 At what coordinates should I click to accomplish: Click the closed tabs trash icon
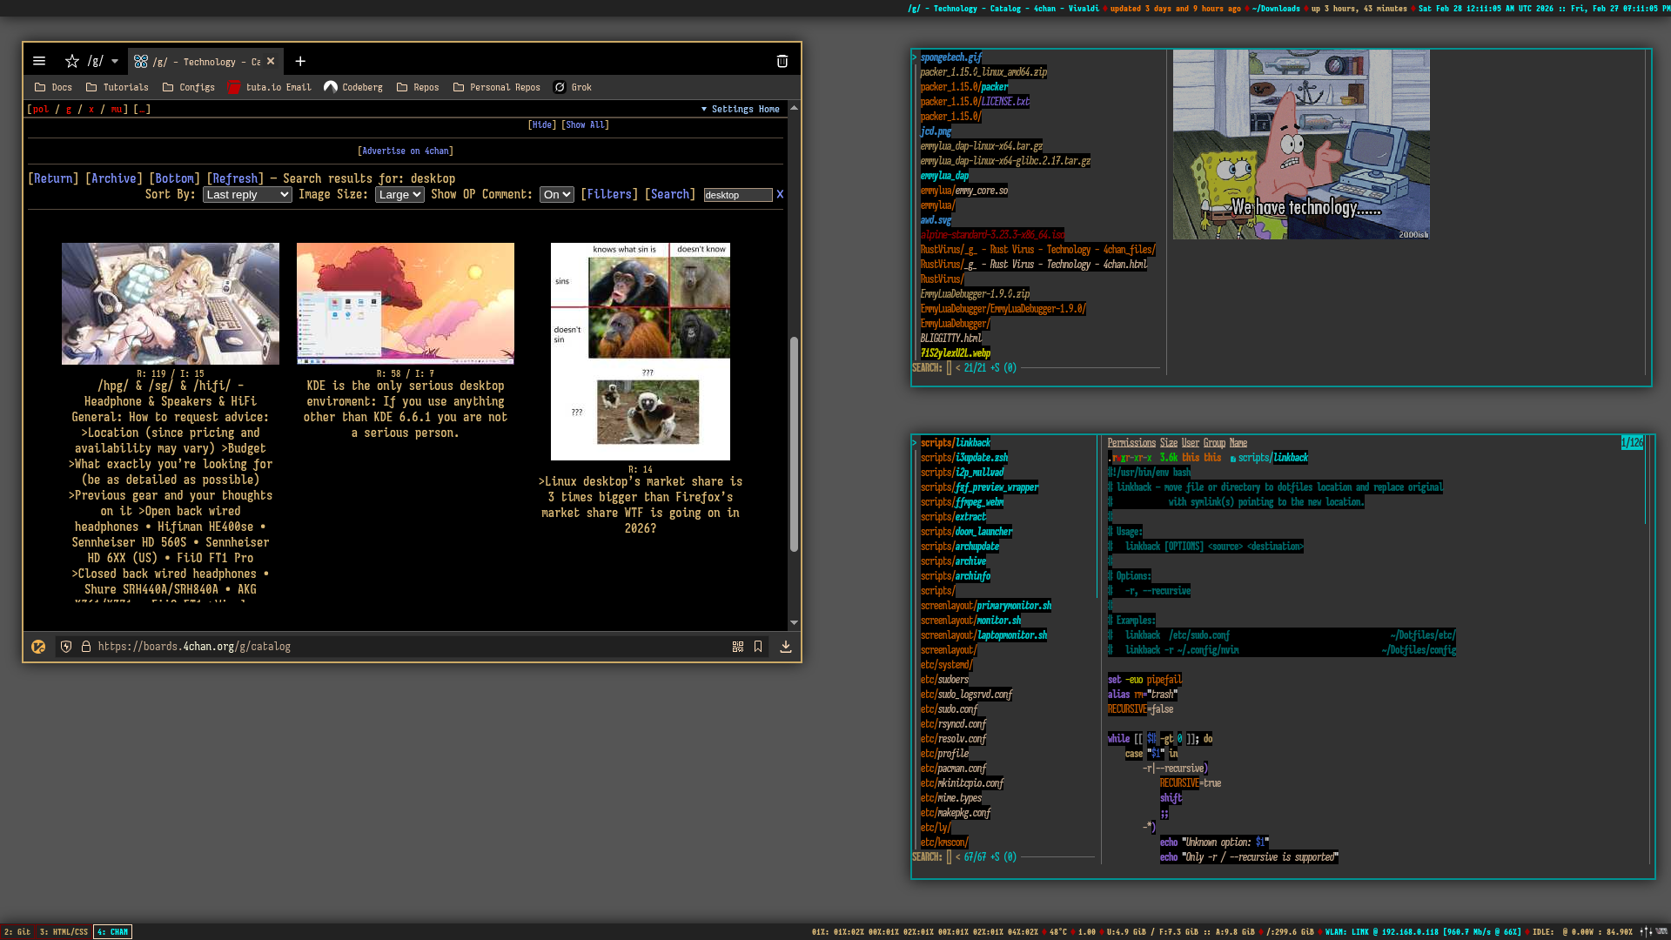(x=782, y=61)
